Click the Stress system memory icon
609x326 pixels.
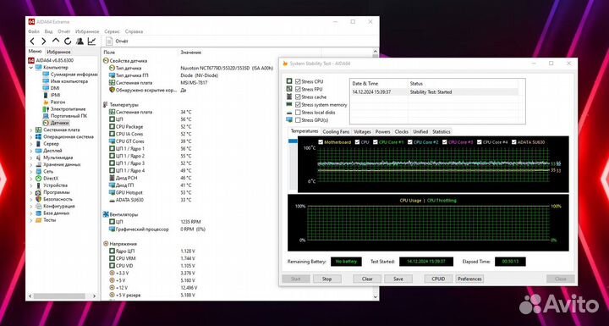[289, 105]
